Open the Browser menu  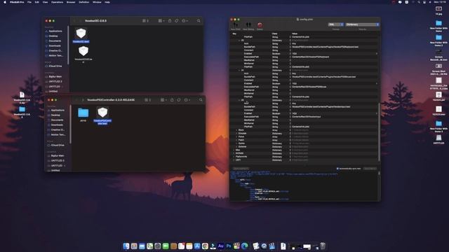point(71,2)
